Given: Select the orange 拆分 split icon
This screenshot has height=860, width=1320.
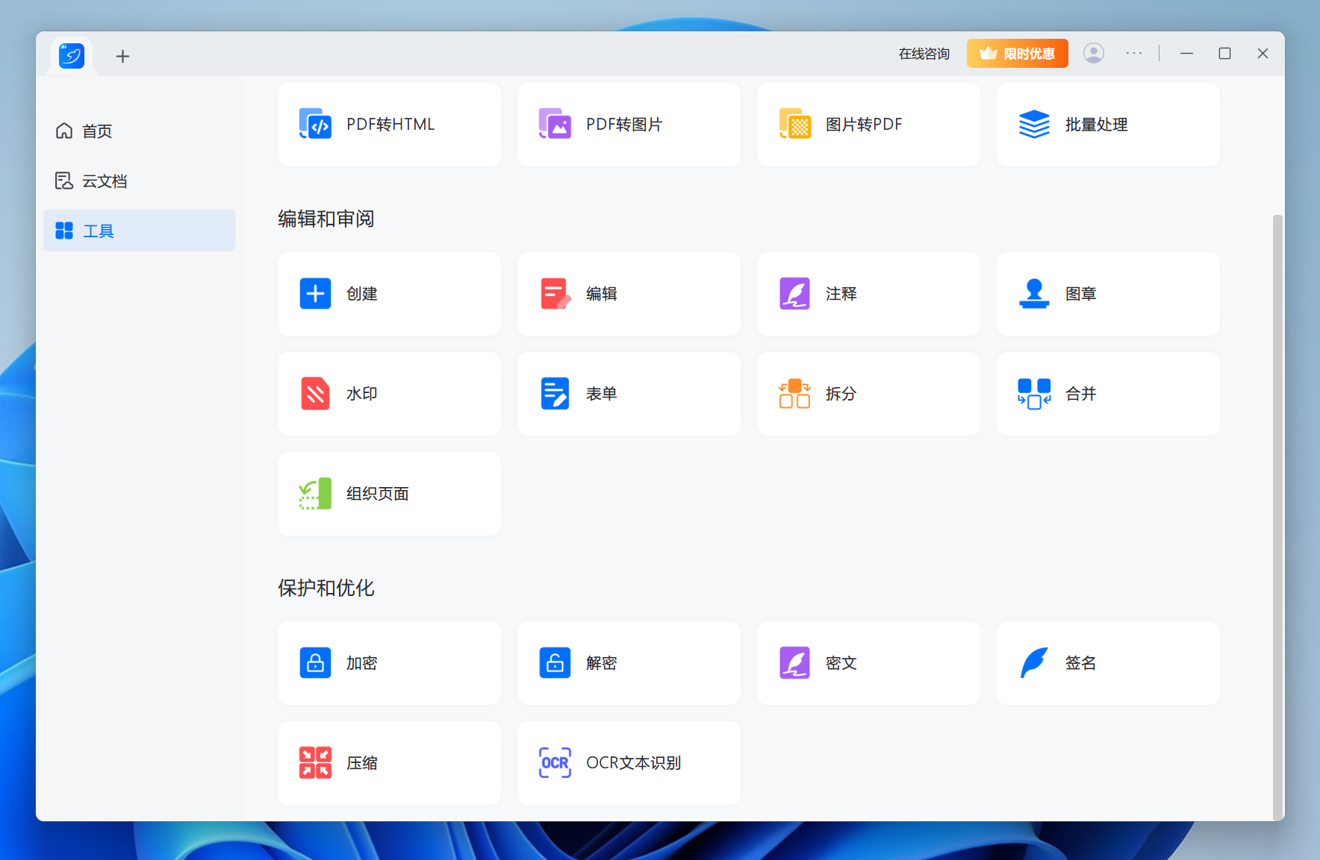Looking at the screenshot, I should coord(794,393).
